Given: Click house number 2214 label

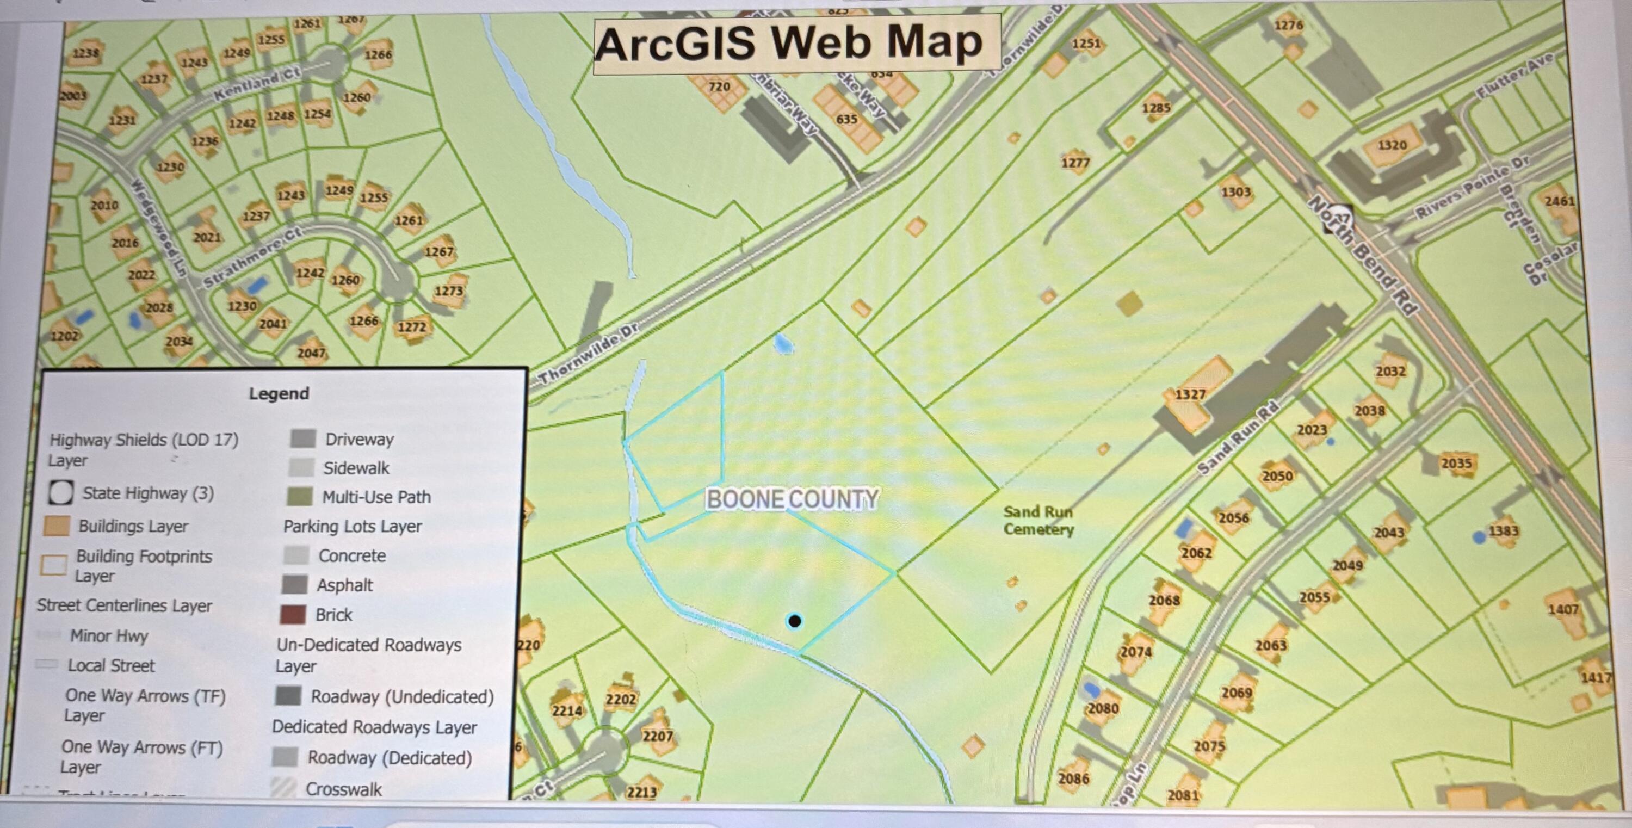Looking at the screenshot, I should point(567,711).
